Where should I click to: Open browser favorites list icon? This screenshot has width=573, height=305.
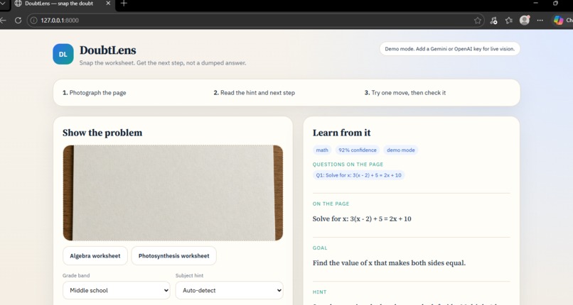coord(509,21)
